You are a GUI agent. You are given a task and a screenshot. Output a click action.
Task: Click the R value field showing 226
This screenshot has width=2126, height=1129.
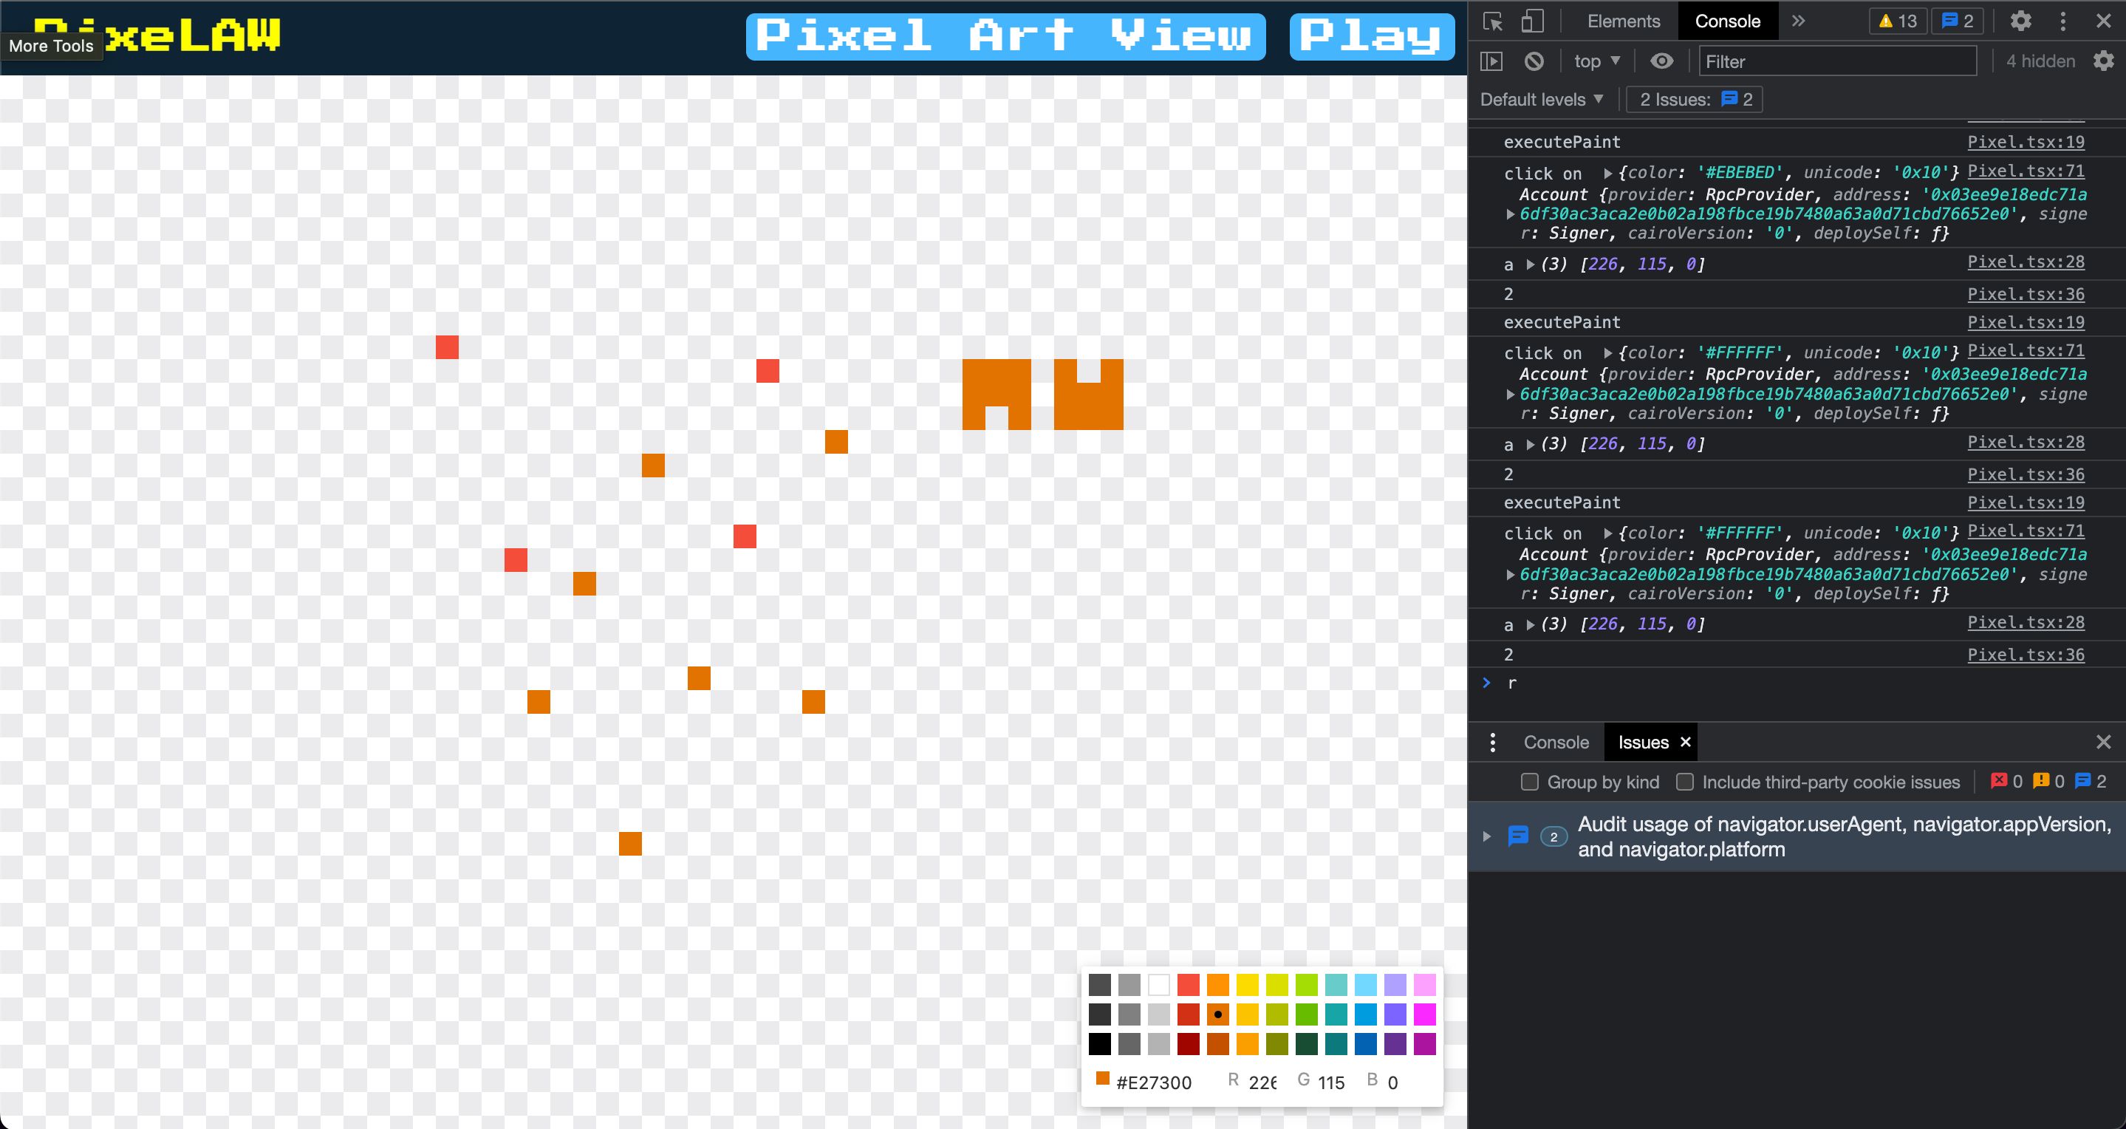pyautogui.click(x=1262, y=1082)
